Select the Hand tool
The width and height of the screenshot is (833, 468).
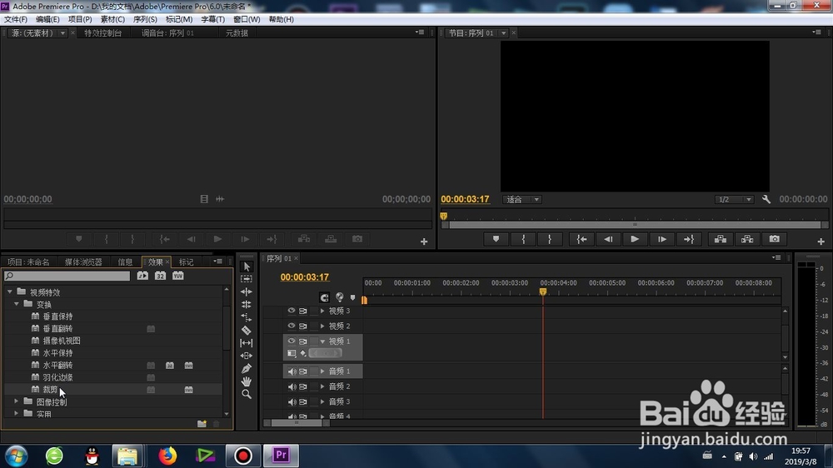[x=247, y=381]
